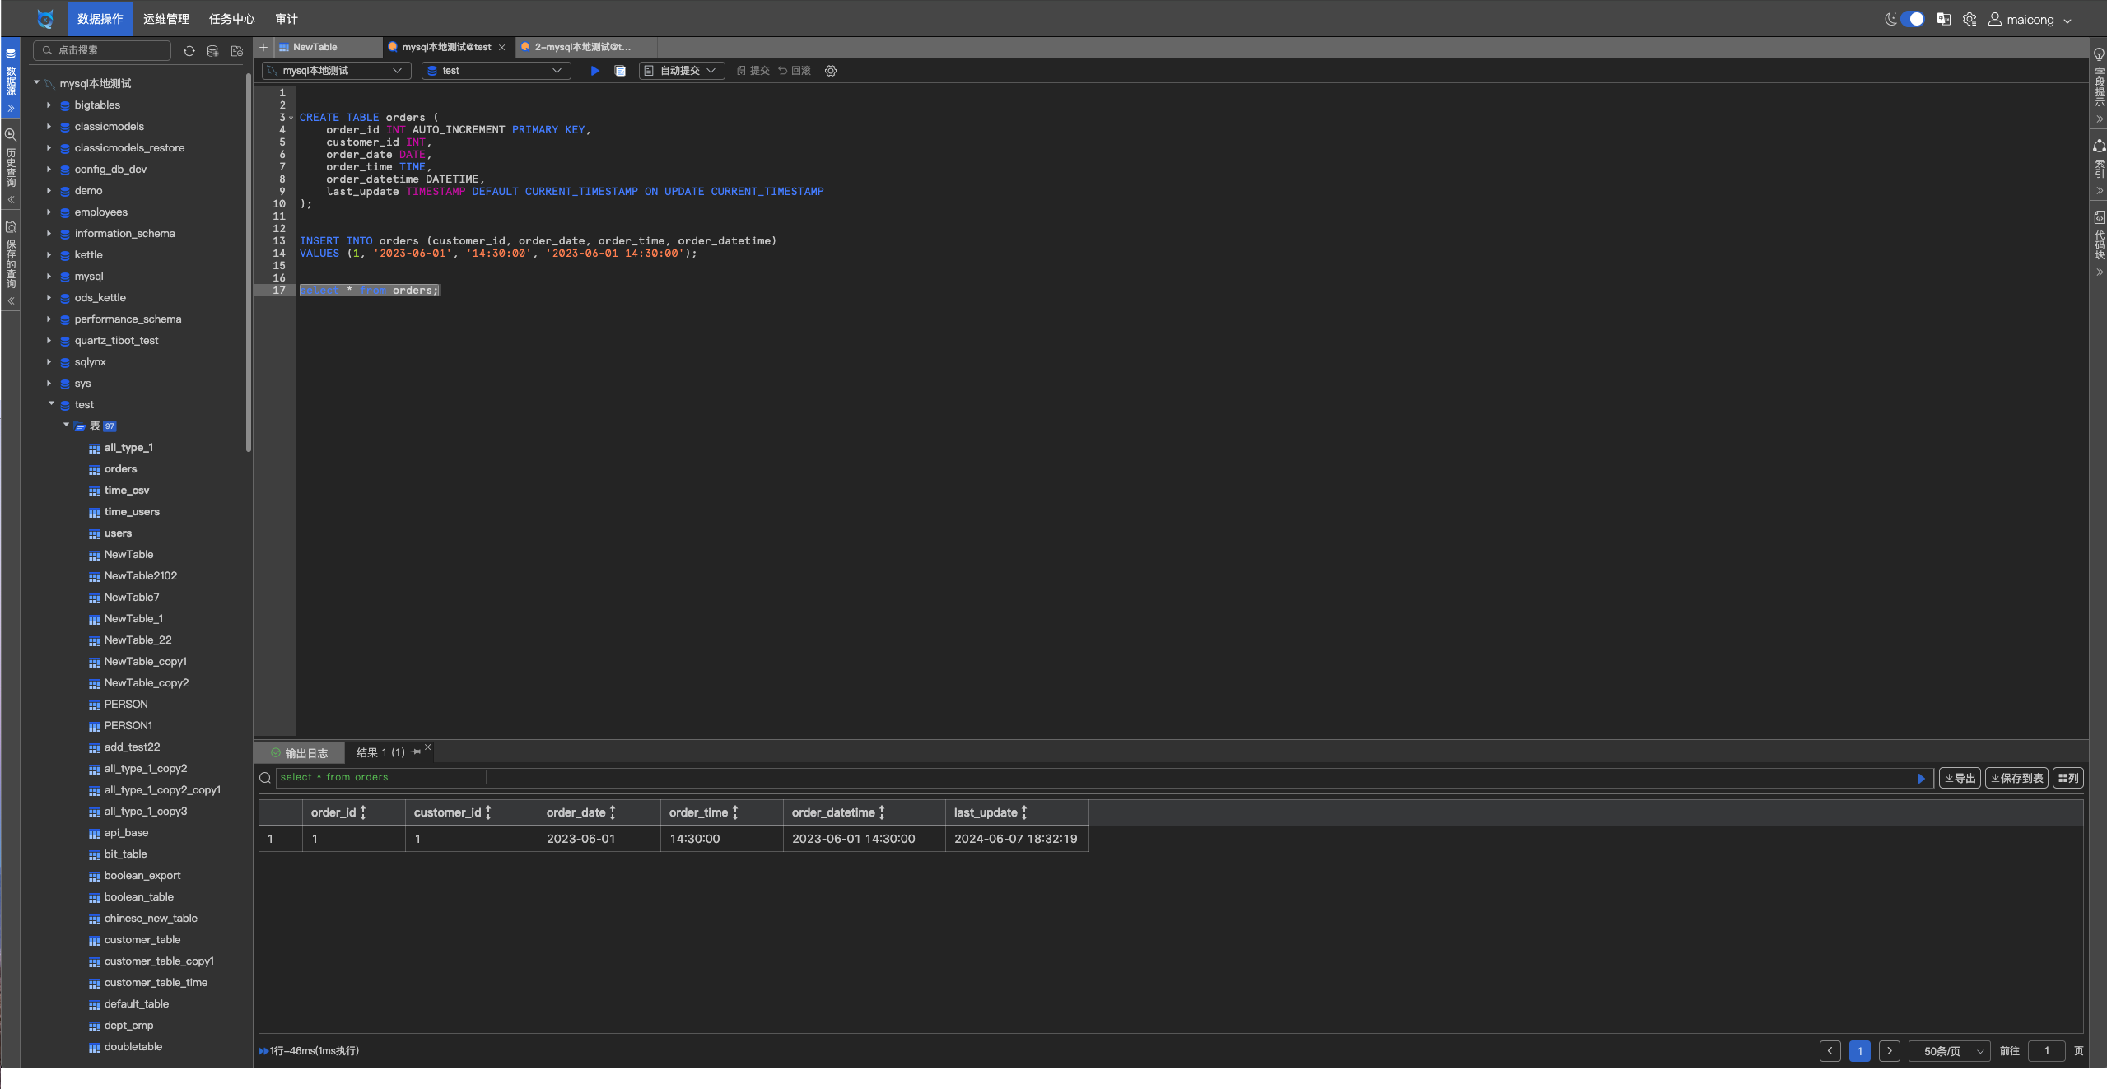Refresh the data source tree
Viewport: 2107px width, 1089px height.
click(189, 51)
